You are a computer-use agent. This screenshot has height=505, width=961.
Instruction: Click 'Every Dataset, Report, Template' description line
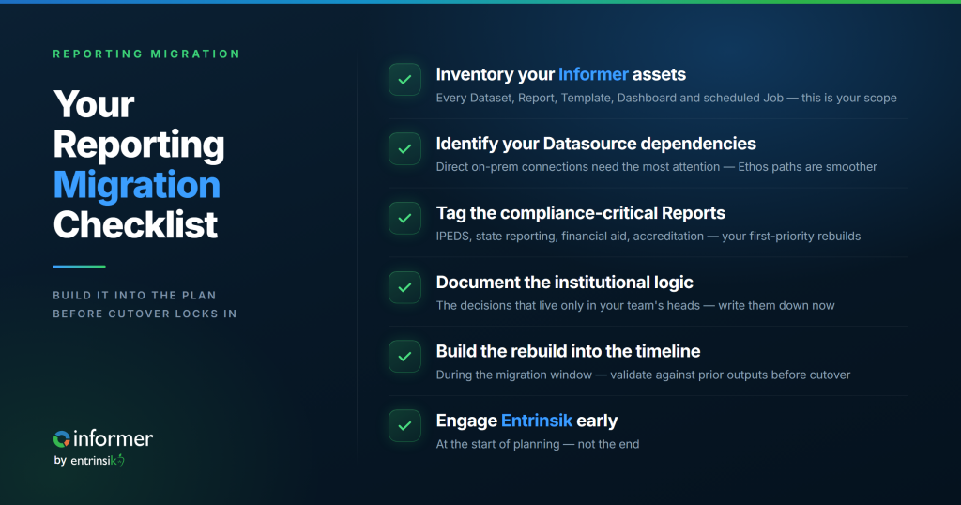click(x=666, y=98)
